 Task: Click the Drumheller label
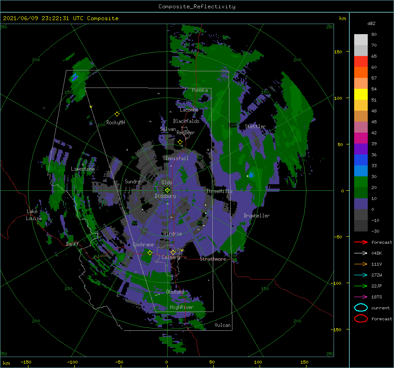coord(257,216)
